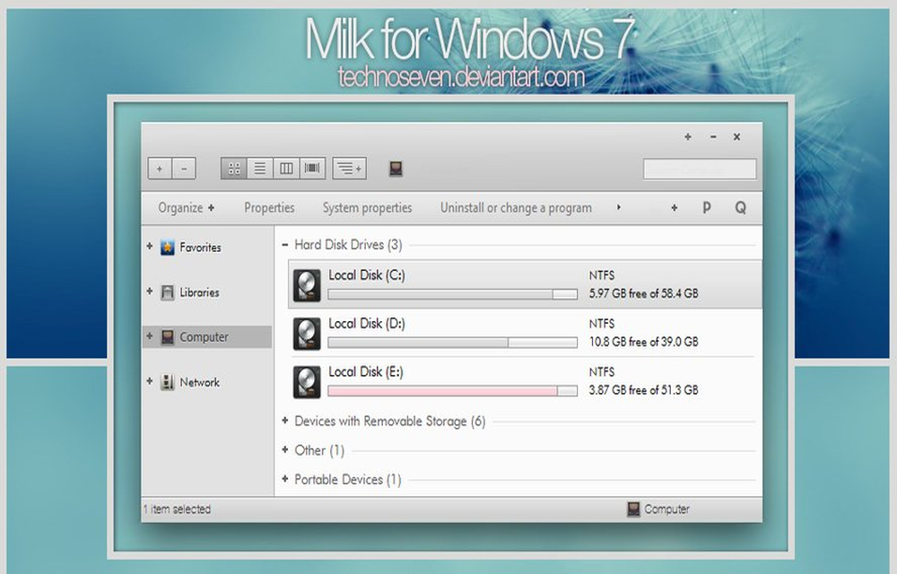Click NTFS text for Local Disk (D:)

(x=602, y=324)
